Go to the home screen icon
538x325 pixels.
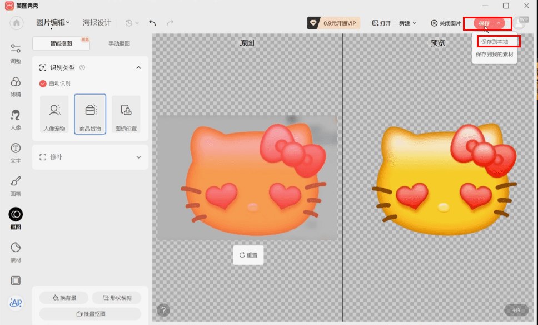(17, 23)
